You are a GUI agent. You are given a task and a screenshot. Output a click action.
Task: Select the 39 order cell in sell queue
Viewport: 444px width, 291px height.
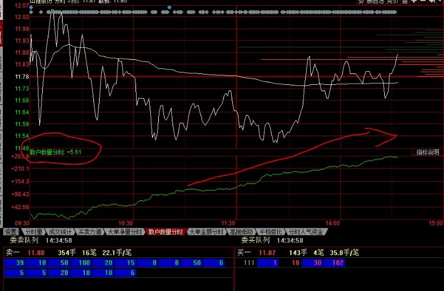20,263
